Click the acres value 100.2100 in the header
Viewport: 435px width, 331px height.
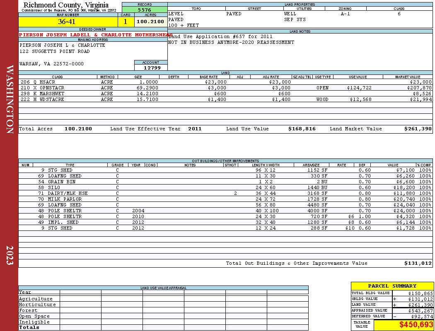pos(151,22)
